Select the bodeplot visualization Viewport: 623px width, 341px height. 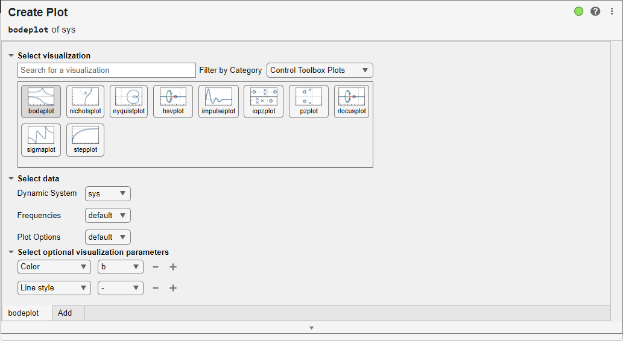pos(41,102)
